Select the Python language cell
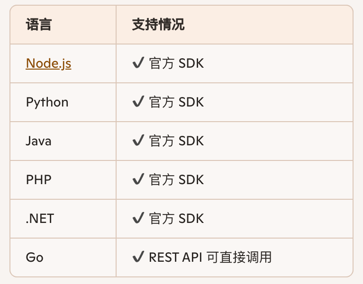 tap(47, 102)
